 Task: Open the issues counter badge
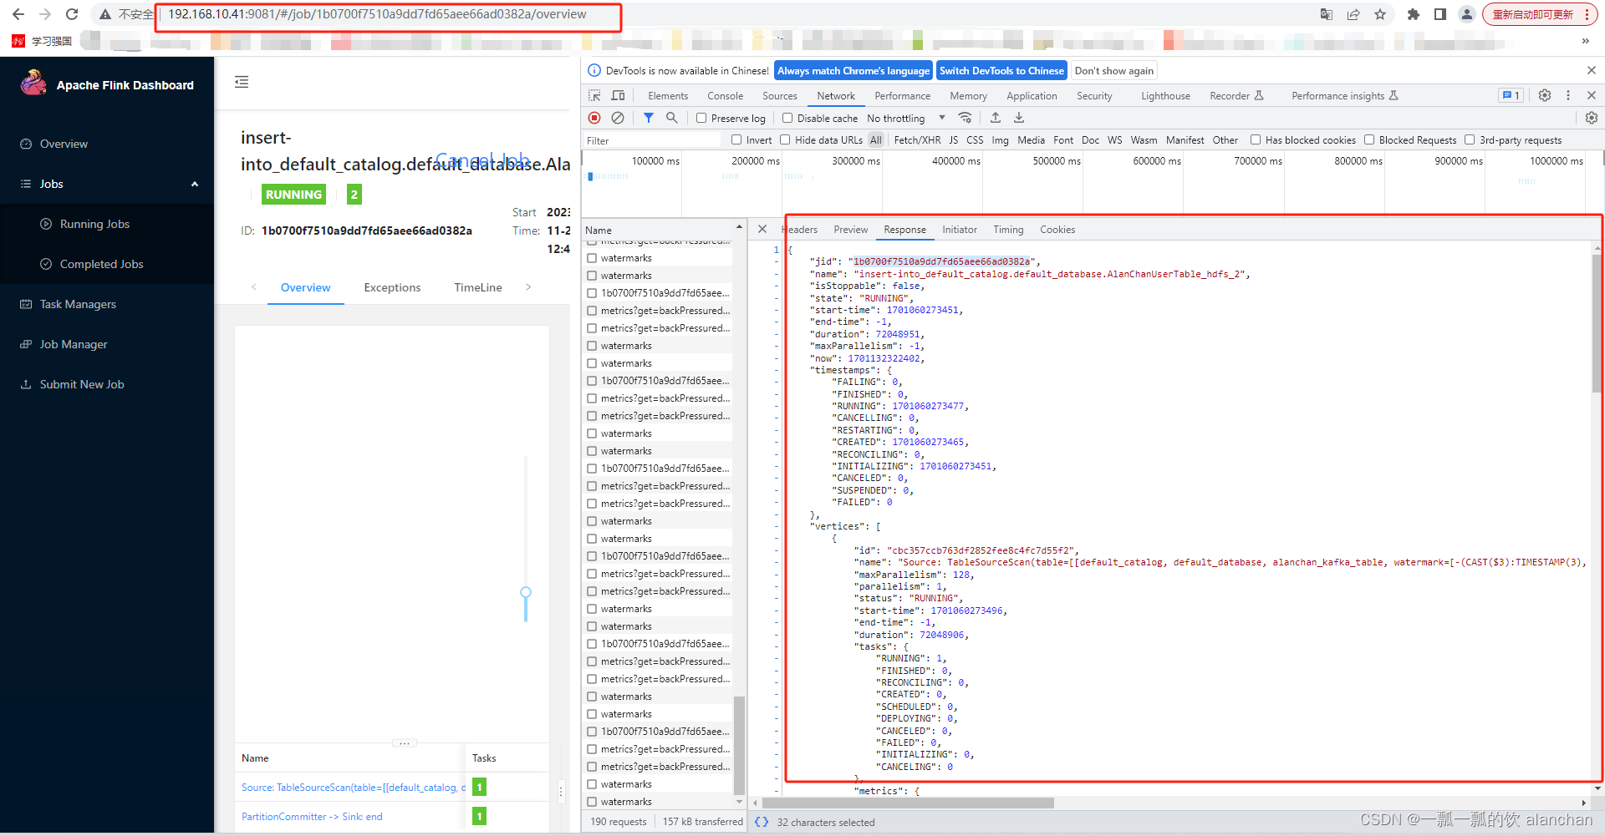[1511, 96]
